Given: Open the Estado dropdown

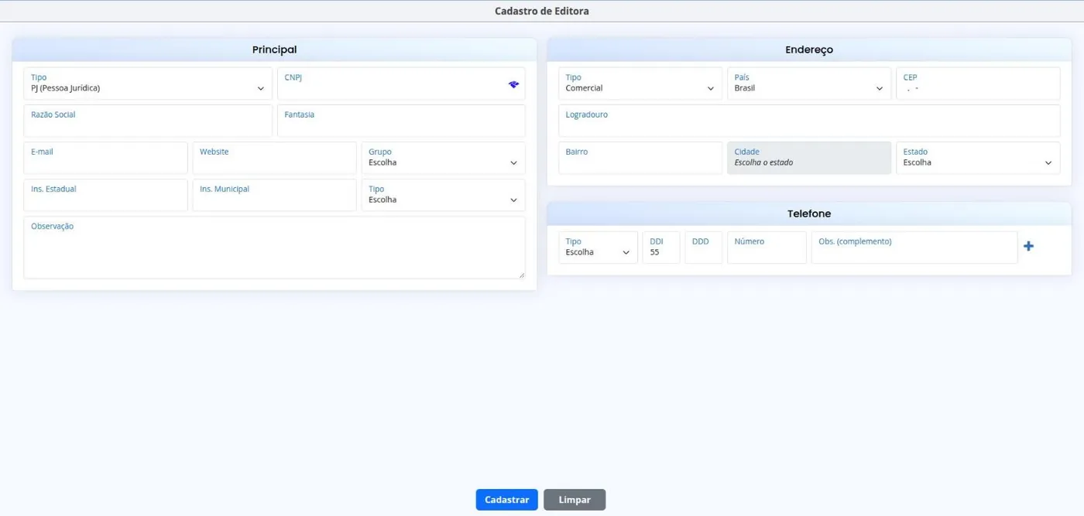Looking at the screenshot, I should [978, 158].
